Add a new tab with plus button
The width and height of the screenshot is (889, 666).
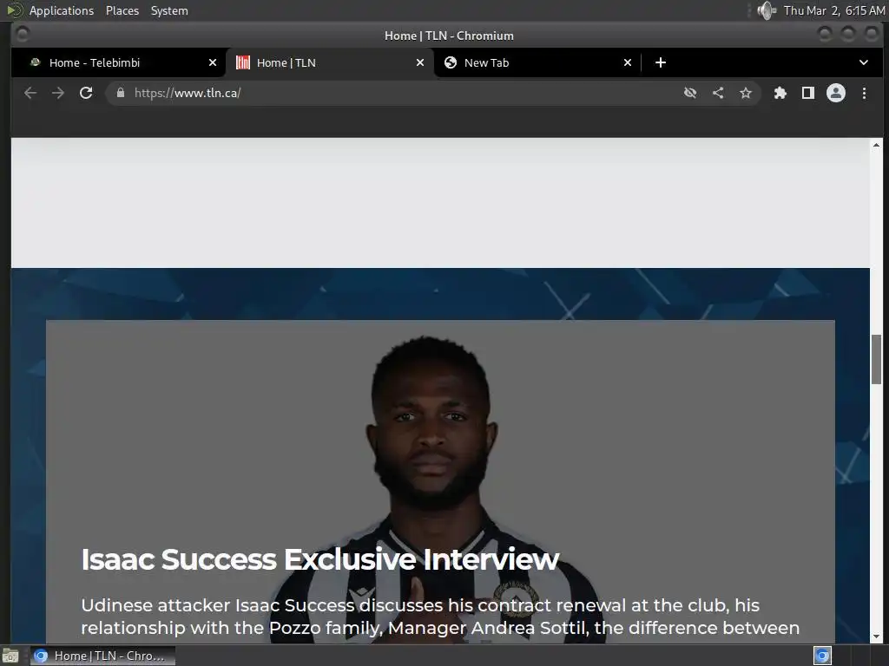click(661, 62)
